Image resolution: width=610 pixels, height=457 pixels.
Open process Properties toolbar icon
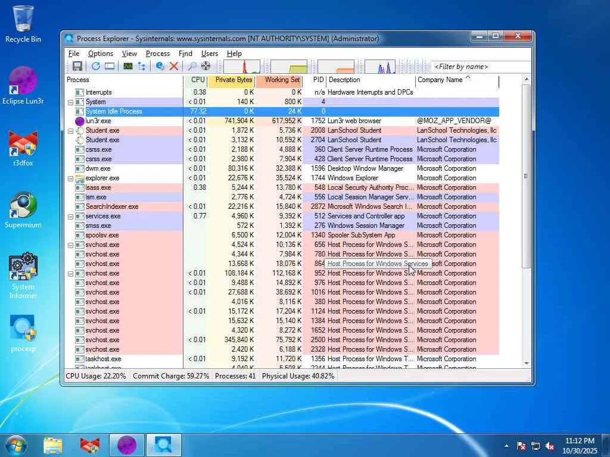[160, 66]
